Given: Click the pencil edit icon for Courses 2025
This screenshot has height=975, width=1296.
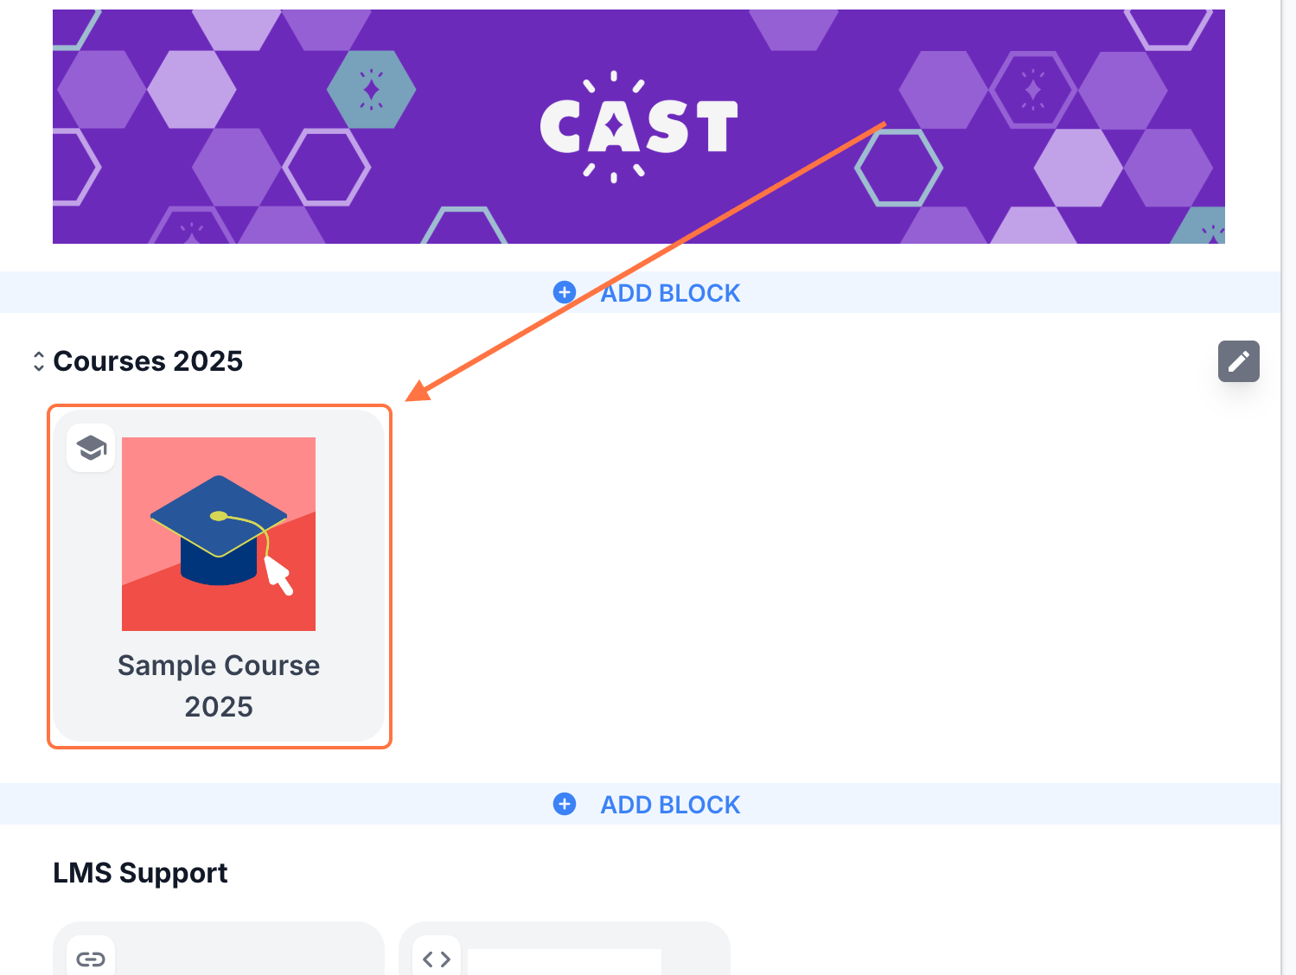Looking at the screenshot, I should (x=1238, y=361).
